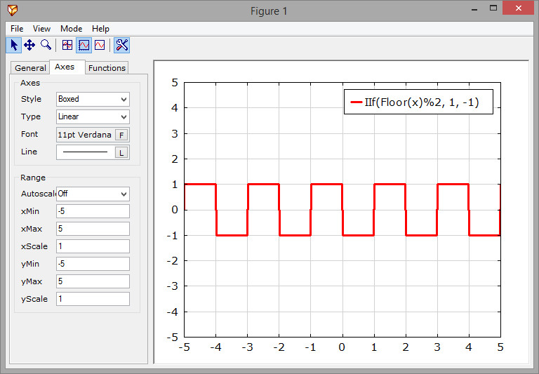Click the red line sample in legend
This screenshot has height=374, width=539.
(356, 102)
